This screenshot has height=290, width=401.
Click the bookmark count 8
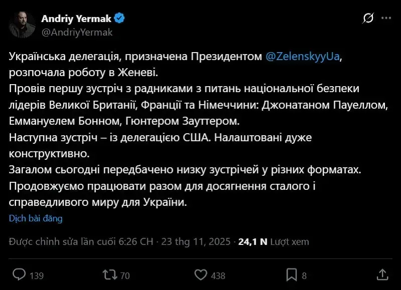coord(304,275)
